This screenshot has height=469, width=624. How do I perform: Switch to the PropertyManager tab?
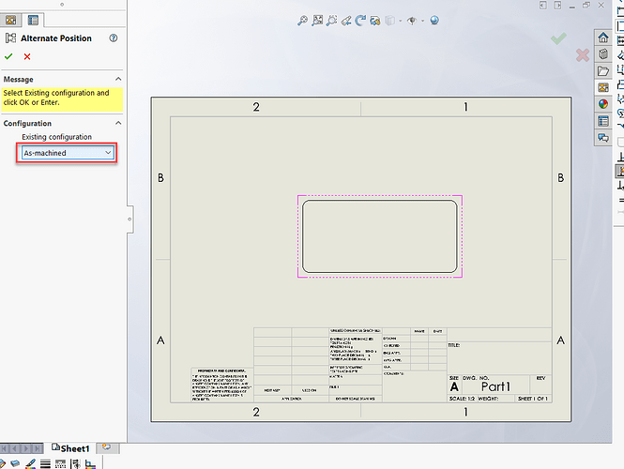click(33, 19)
